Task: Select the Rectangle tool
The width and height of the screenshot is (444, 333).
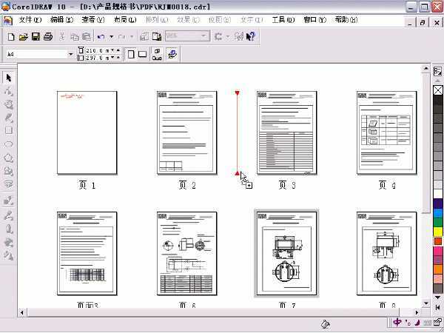Action: [8, 130]
